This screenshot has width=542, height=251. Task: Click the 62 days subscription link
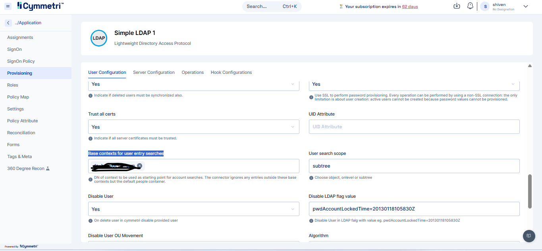(410, 6)
